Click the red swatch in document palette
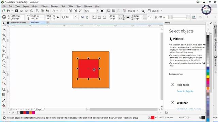The width and height of the screenshot is (218, 122). point(25,113)
